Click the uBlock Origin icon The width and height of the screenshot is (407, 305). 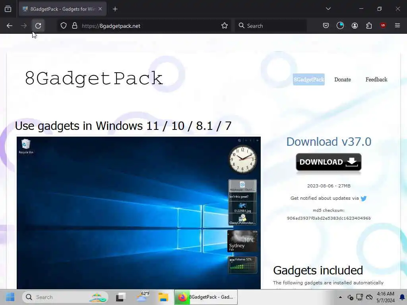click(x=383, y=25)
